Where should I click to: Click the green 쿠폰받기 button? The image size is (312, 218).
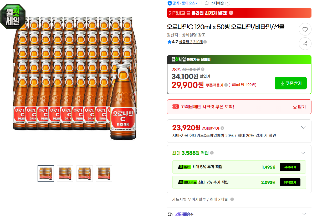tap(290, 83)
